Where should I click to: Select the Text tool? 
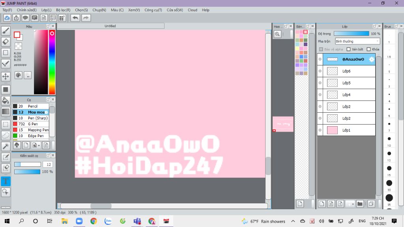click(6, 181)
